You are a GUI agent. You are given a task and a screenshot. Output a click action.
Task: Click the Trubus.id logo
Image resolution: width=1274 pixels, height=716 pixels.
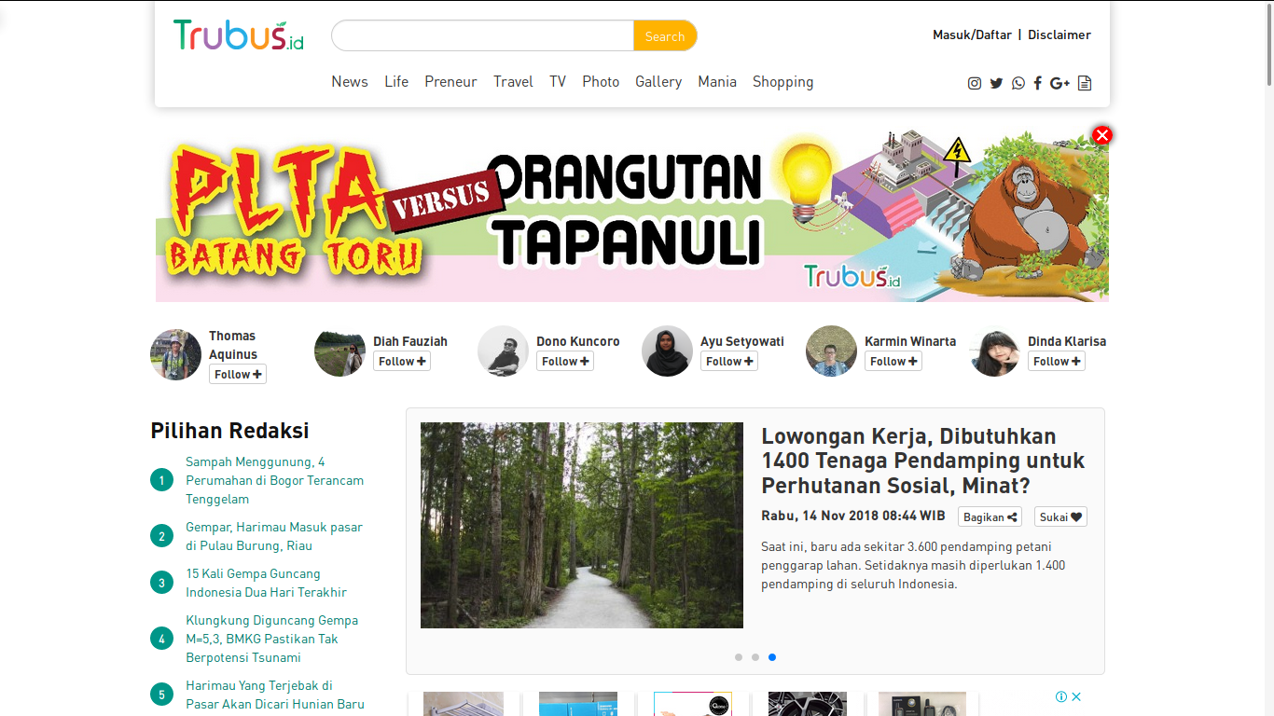(x=239, y=35)
